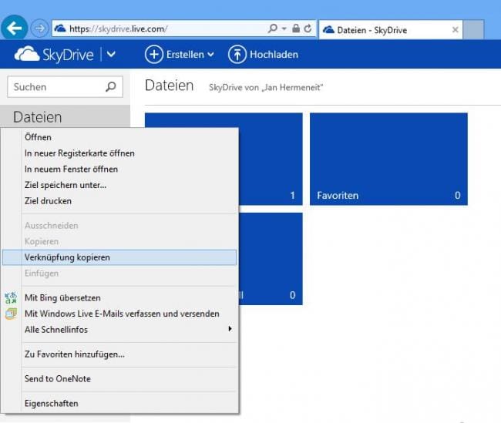Choose Zu Favoriten hinzufügen...

(119, 354)
